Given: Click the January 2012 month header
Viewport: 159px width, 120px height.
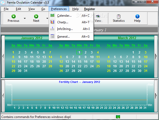Looking at the screenshot, I should click(32, 38).
